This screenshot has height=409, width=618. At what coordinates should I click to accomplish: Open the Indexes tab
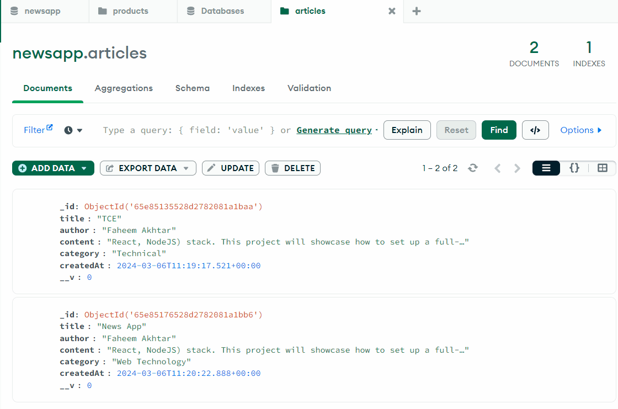[248, 88]
